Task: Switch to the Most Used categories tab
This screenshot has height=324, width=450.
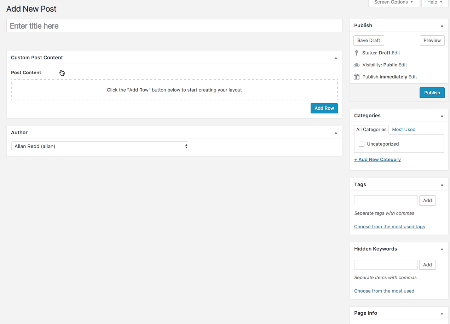Action: click(404, 129)
